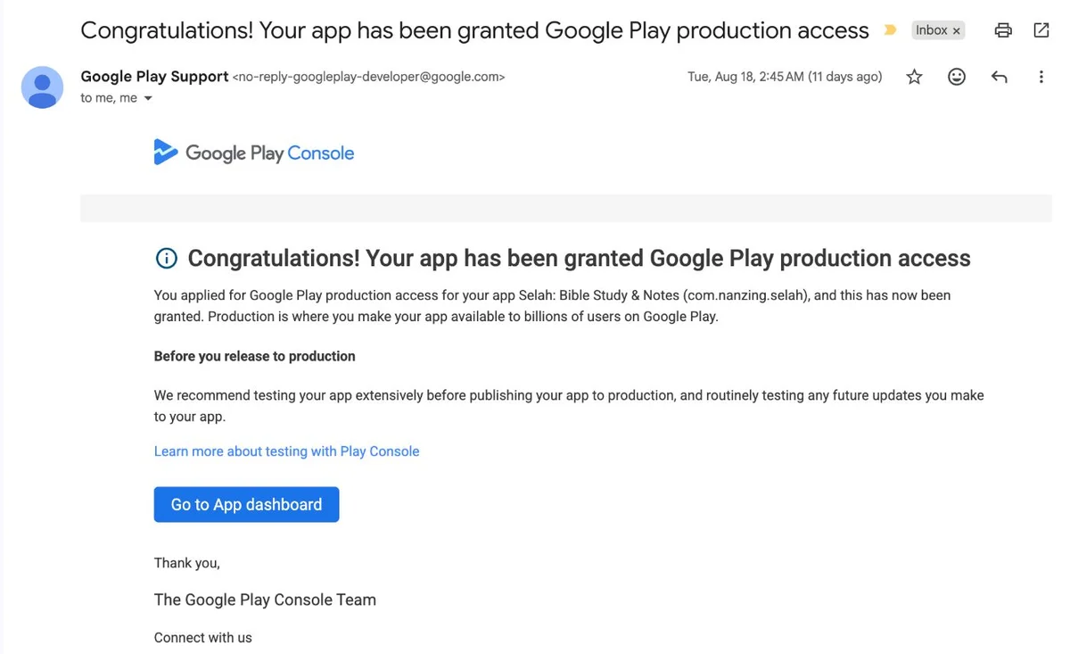Expand recipient details next to 'to me, me'
The image size is (1070, 654).
pos(148,98)
